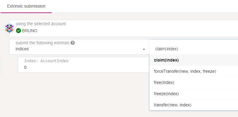Expand the caret arrow beside indices

click(x=144, y=49)
